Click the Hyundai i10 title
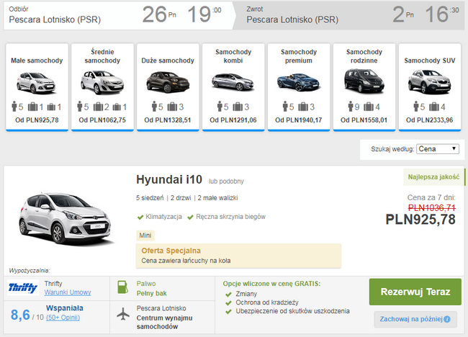This screenshot has height=337, width=468. click(x=169, y=180)
